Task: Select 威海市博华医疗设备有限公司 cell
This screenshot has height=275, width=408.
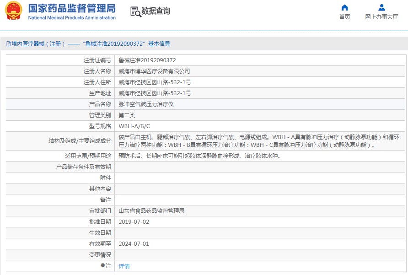Action: pos(154,71)
